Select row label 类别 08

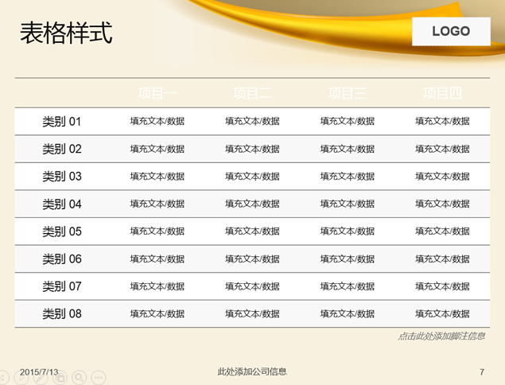pos(62,313)
